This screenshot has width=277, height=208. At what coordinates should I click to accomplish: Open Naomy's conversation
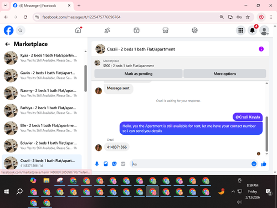pyautogui.click(x=42, y=93)
